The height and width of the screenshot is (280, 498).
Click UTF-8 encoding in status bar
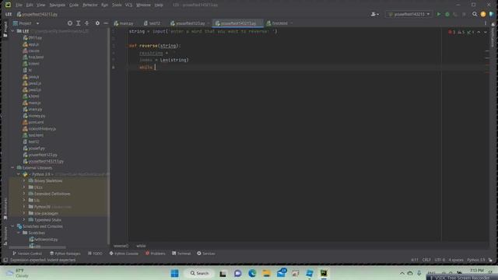point(440,260)
